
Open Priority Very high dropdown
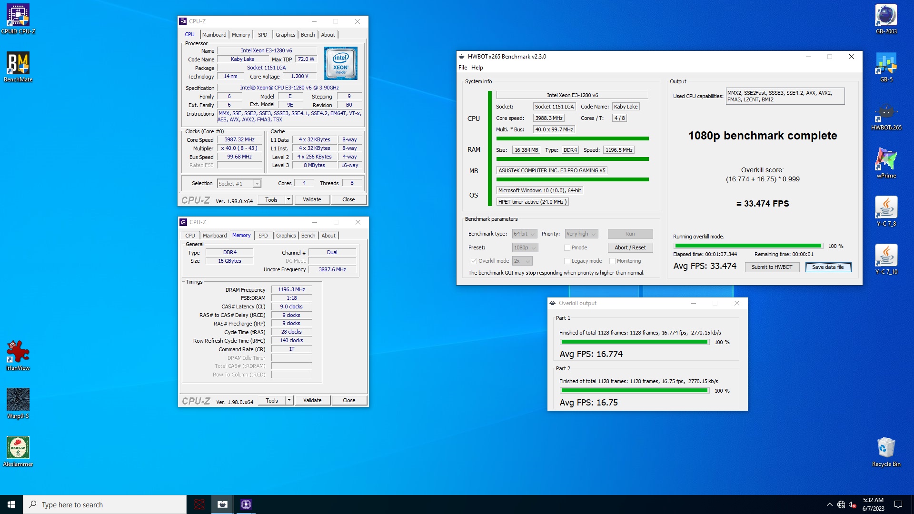581,234
